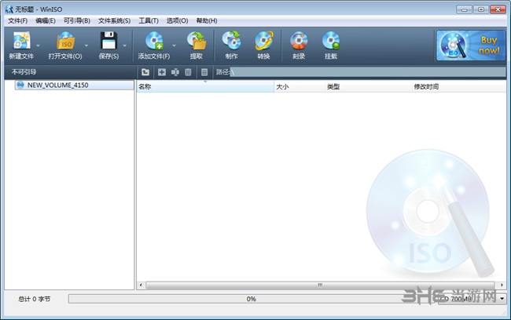Click the new folder plus icon
This screenshot has width=511, height=320.
pyautogui.click(x=162, y=72)
